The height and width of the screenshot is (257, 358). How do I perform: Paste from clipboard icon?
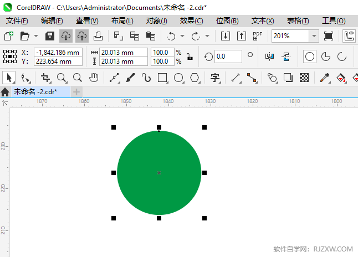151,36
